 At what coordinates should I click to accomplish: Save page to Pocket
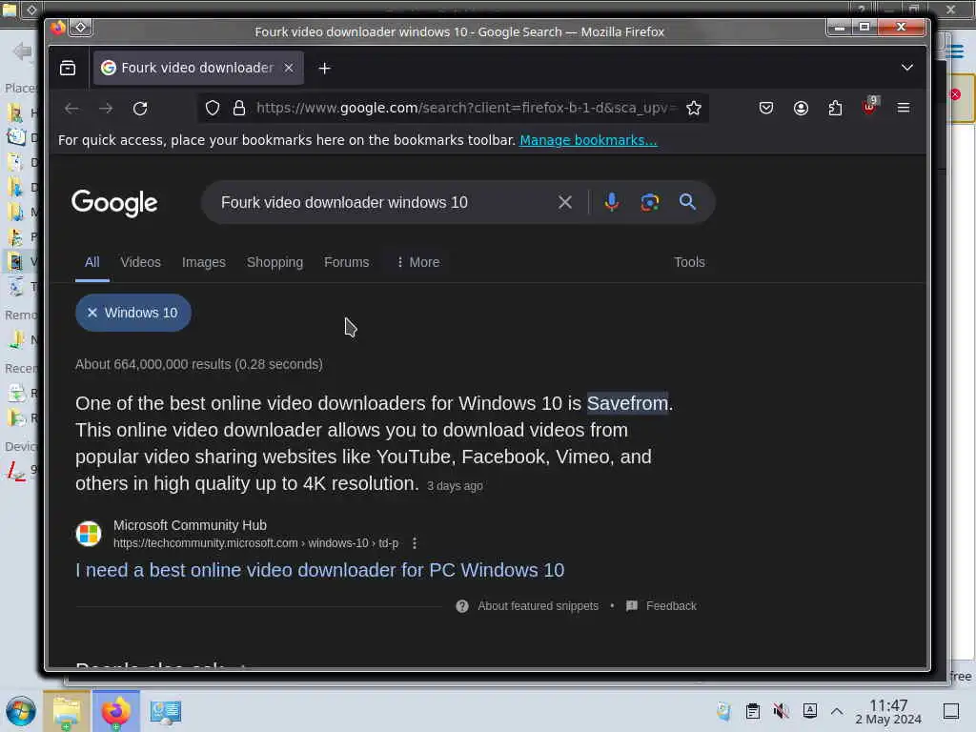pyautogui.click(x=766, y=109)
